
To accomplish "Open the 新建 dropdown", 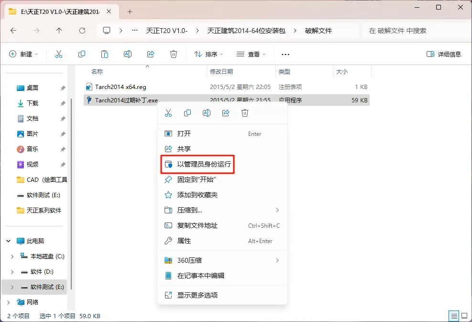I will [23, 54].
